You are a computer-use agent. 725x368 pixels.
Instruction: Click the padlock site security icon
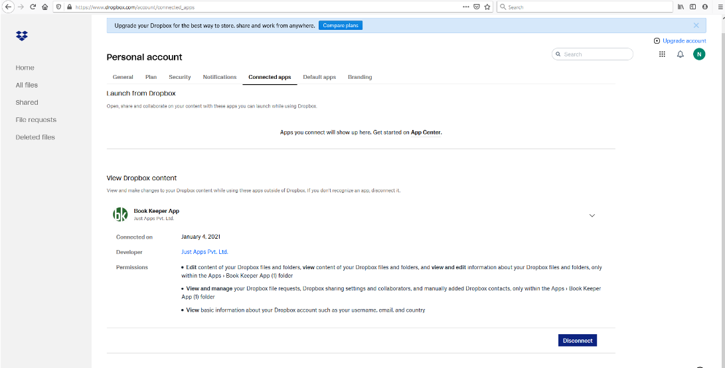coord(69,7)
